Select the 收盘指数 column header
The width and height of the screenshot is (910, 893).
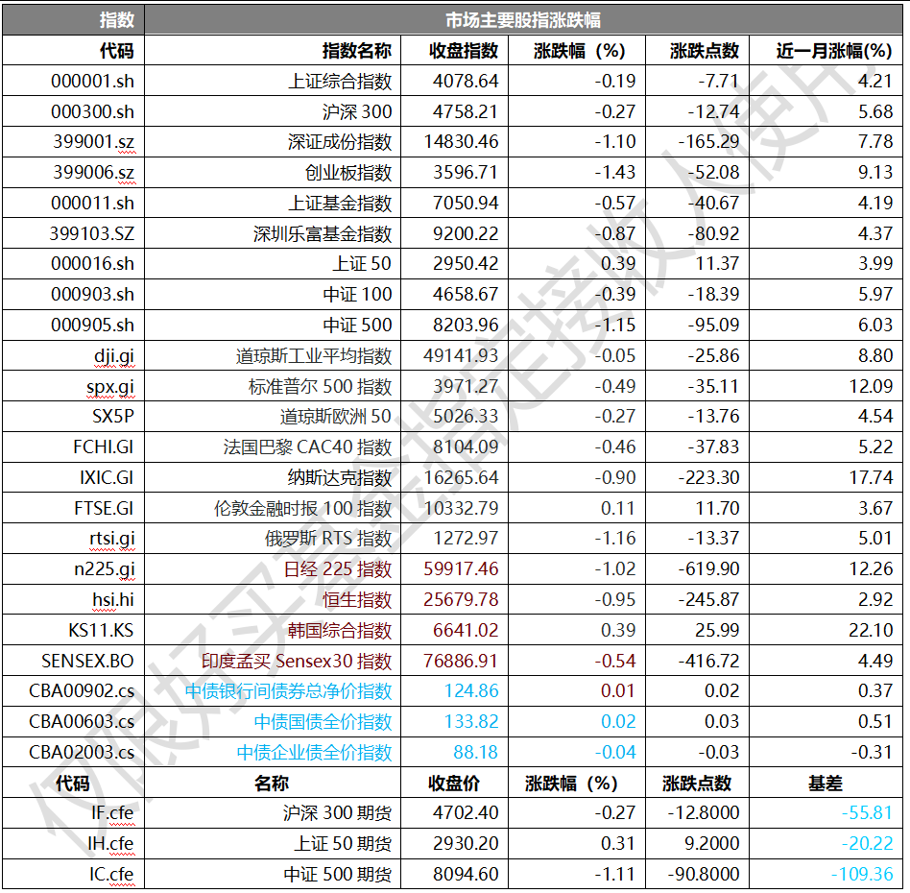[464, 51]
